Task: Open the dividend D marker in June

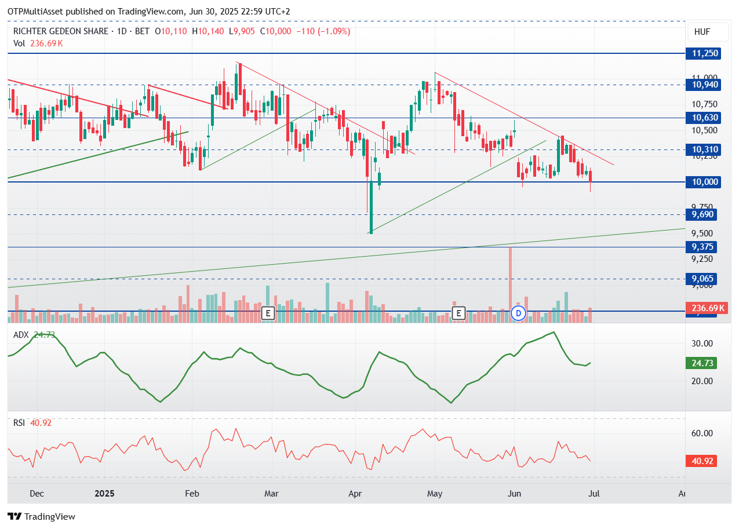Action: pyautogui.click(x=518, y=313)
